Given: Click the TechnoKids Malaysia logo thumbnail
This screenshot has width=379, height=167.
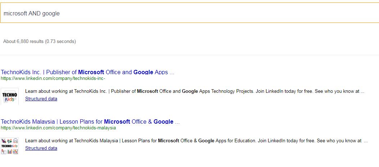Looking at the screenshot, I should (10, 145).
